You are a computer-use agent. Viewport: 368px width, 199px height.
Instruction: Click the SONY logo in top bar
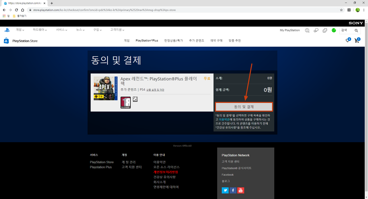[356, 23]
